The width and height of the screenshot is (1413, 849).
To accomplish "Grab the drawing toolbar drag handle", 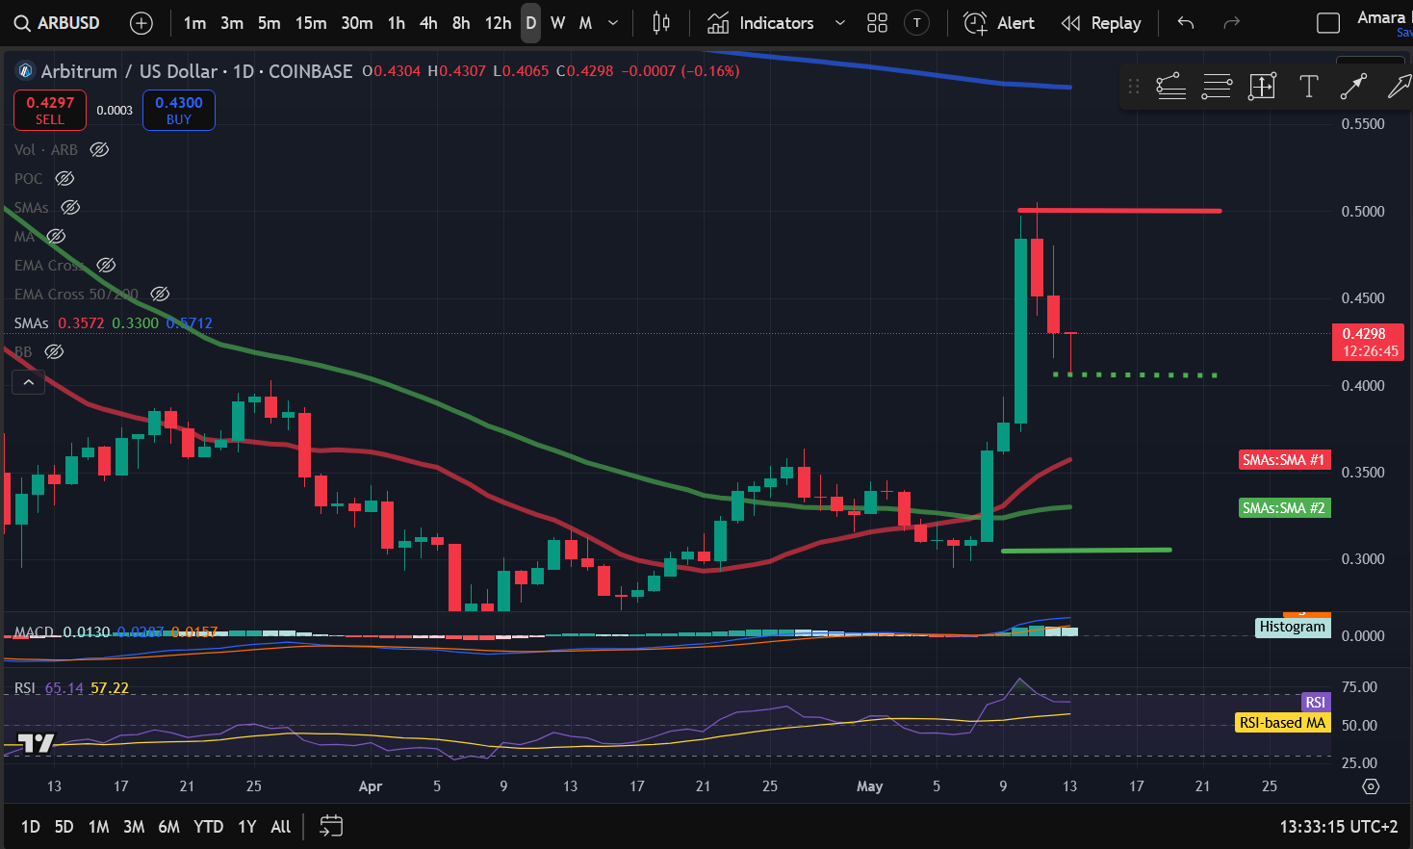I will 1134,87.
